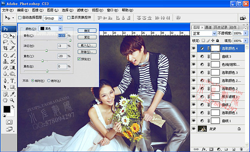
Task: Open the Group auto-select dropdown
Action: pos(53,18)
